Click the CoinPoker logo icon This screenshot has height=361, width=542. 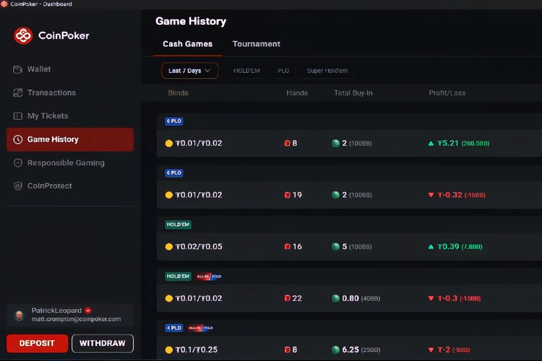point(23,35)
